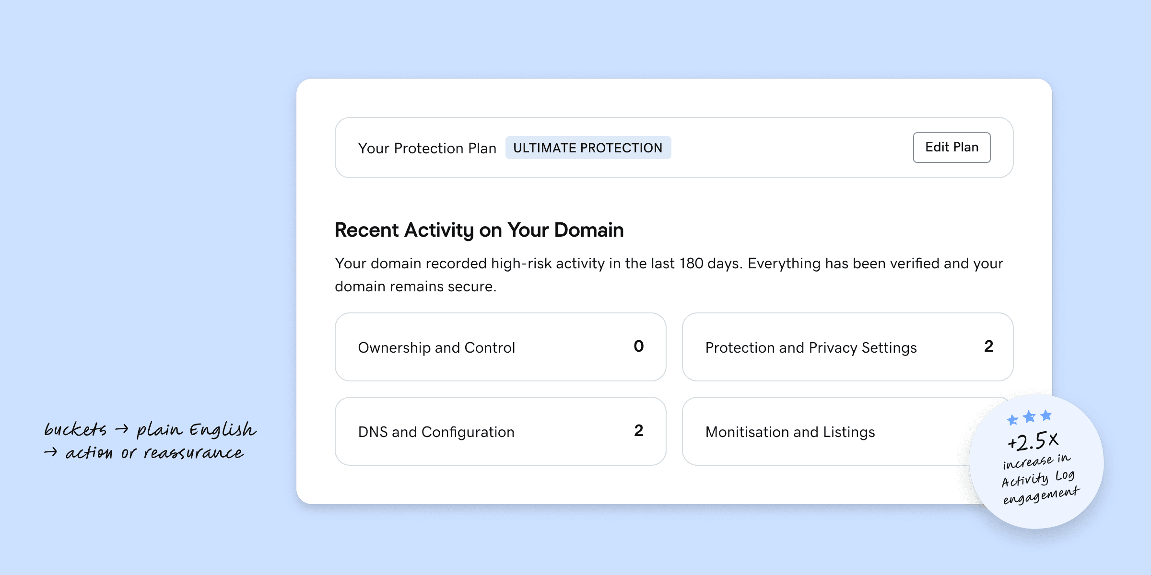The image size is (1151, 575).
Task: Click the Edit Plan button
Action: click(x=951, y=148)
